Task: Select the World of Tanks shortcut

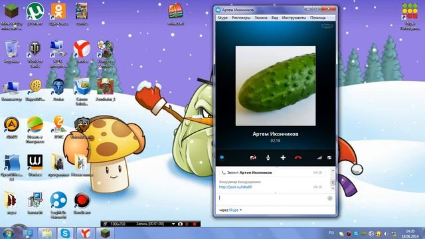Action: click(35, 54)
